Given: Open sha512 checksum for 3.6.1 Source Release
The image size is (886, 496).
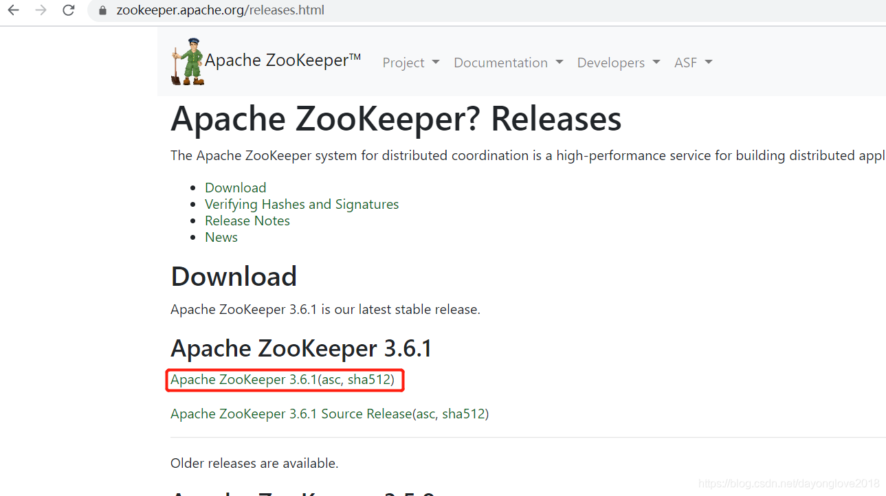Looking at the screenshot, I should pos(463,414).
